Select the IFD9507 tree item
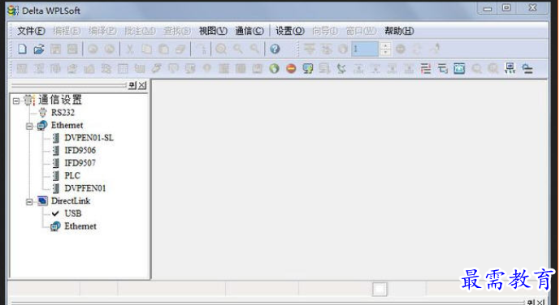The height and width of the screenshot is (305, 560). [x=80, y=163]
